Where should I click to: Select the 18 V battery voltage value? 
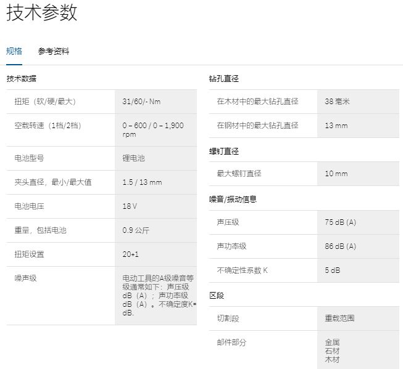pyautogui.click(x=130, y=206)
